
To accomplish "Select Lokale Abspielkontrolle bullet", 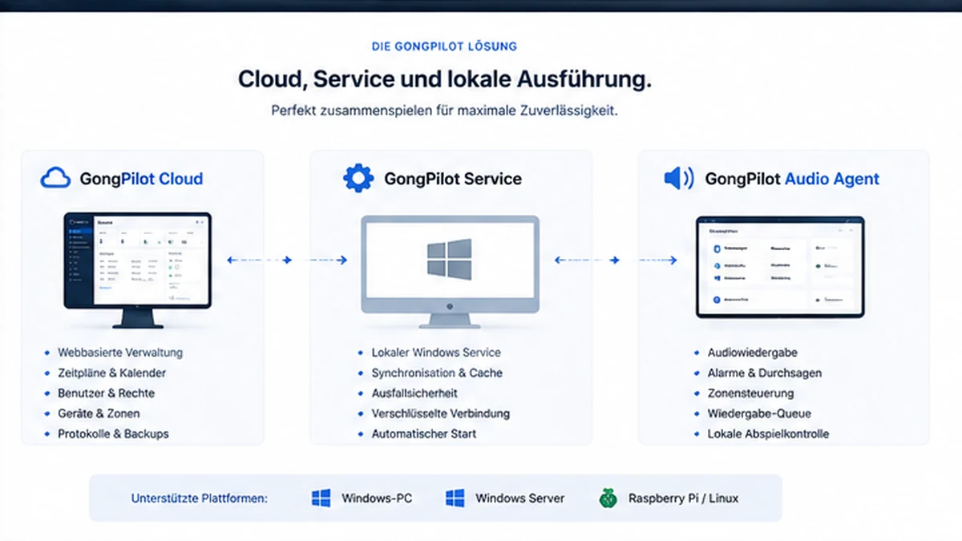I will pyautogui.click(x=768, y=434).
